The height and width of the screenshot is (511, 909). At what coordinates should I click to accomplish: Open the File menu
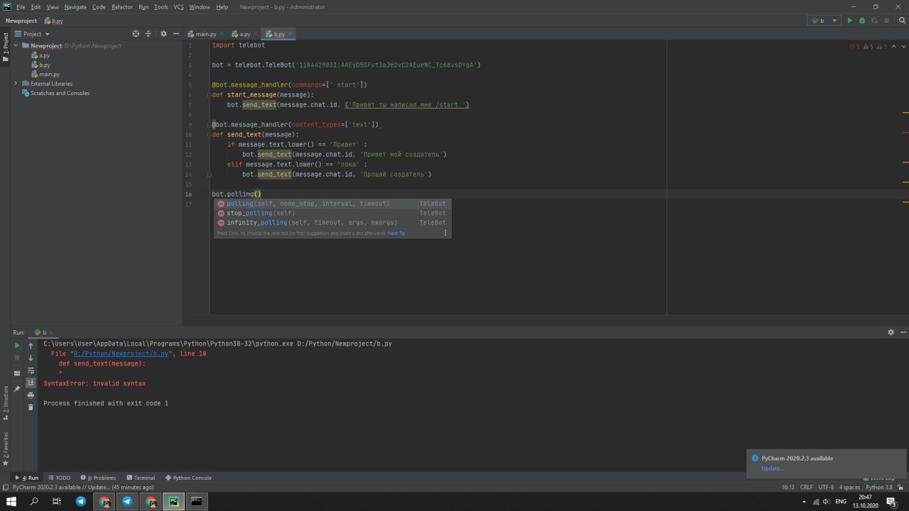(21, 6)
